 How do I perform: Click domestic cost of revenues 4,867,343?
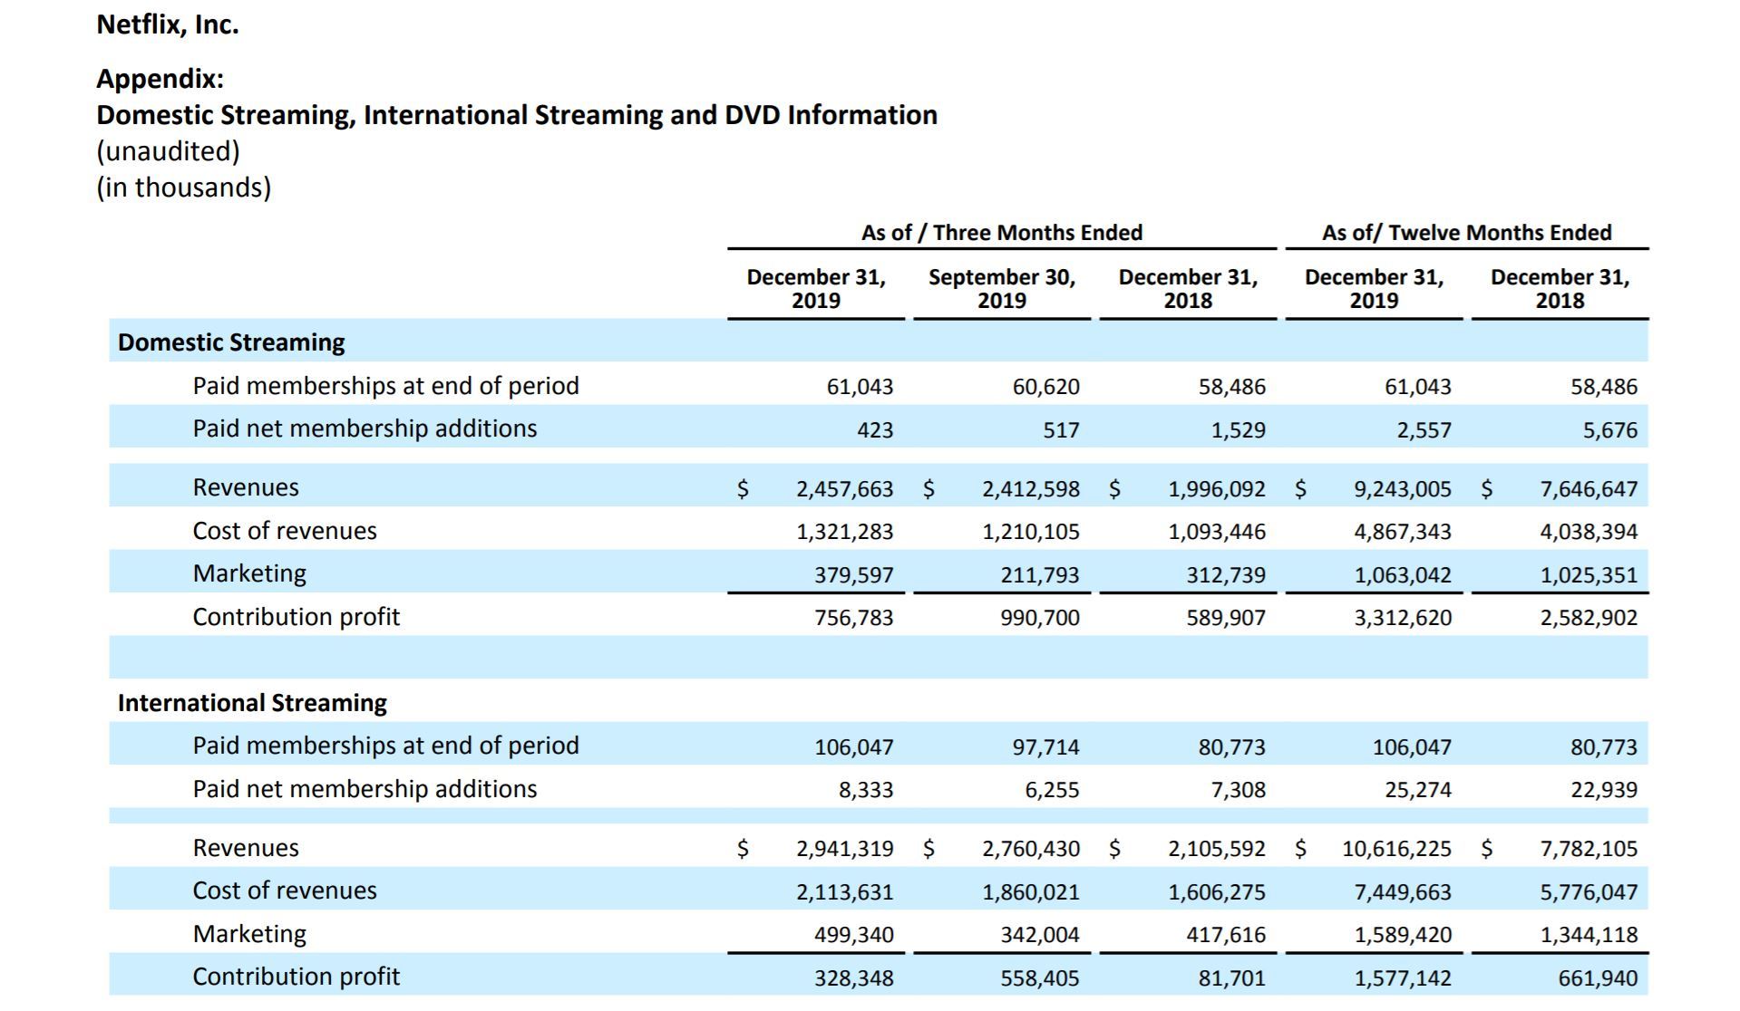[x=1402, y=532]
